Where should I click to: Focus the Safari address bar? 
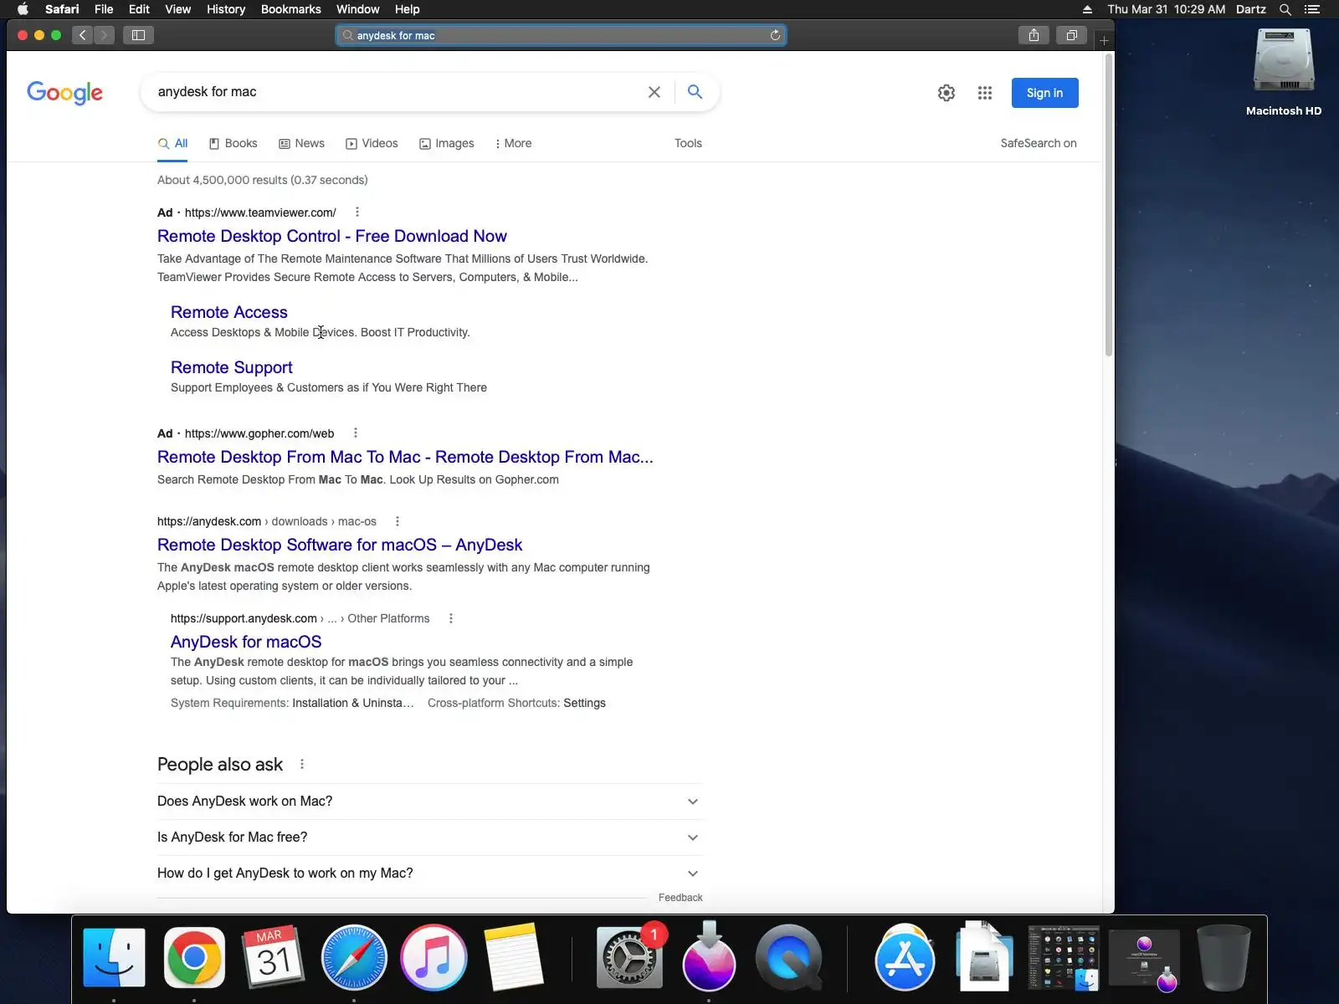(561, 35)
